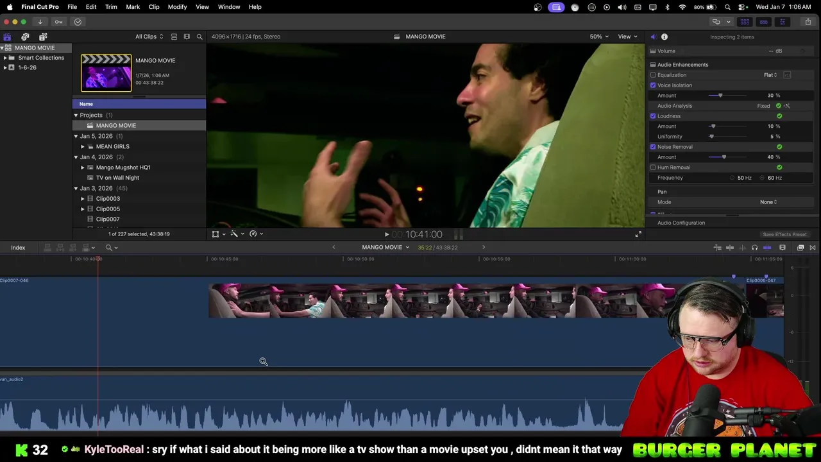Select the MANGO MOVIE project thumbnail
821x462 pixels.
pos(106,73)
